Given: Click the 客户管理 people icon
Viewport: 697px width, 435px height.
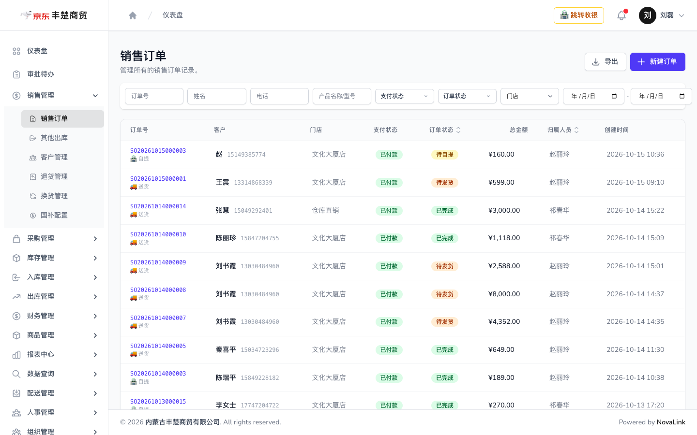Looking at the screenshot, I should click(33, 158).
